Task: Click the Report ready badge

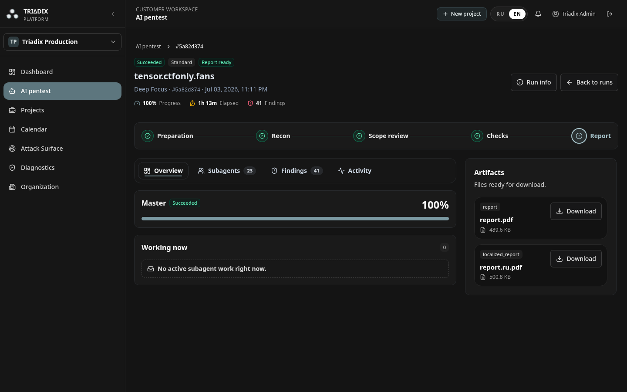Action: tap(216, 62)
